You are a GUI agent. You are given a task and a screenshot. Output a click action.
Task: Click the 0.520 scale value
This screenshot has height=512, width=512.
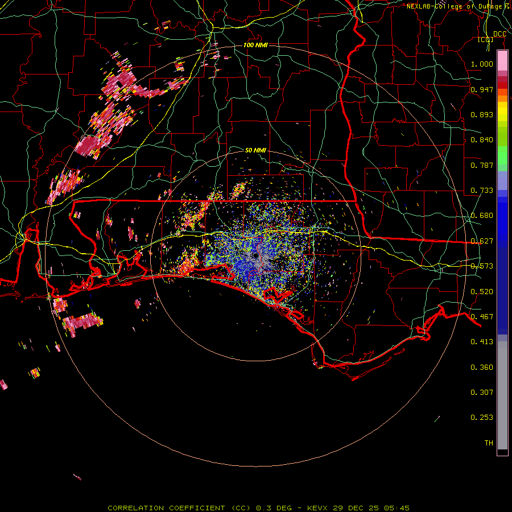pyautogui.click(x=482, y=292)
